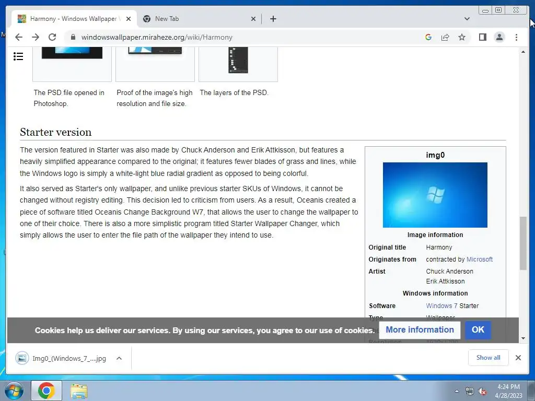Reload the Harmony wiki page

click(x=52, y=37)
